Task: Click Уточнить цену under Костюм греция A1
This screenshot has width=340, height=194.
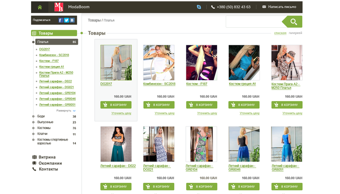Action: (x=250, y=113)
